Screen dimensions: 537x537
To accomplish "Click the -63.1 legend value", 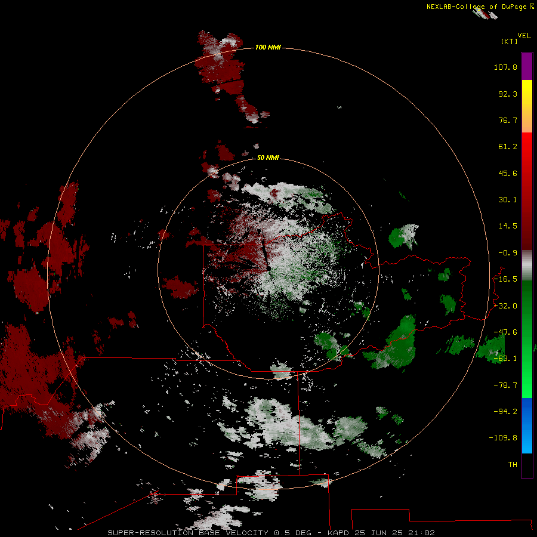I will pos(505,359).
